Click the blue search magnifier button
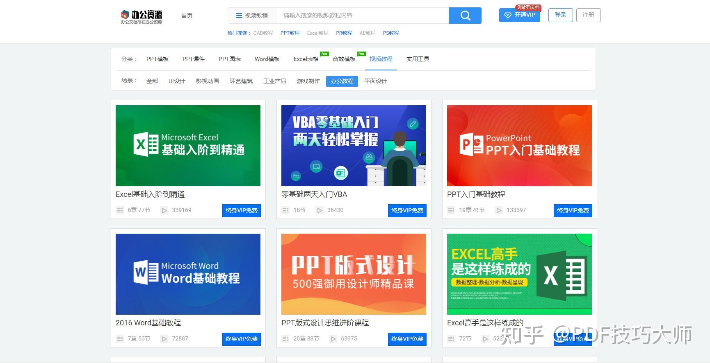710x363 pixels. [x=465, y=16]
